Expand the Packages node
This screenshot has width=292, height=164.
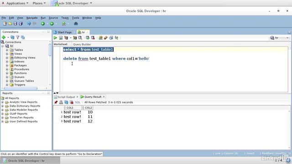coord(7,66)
